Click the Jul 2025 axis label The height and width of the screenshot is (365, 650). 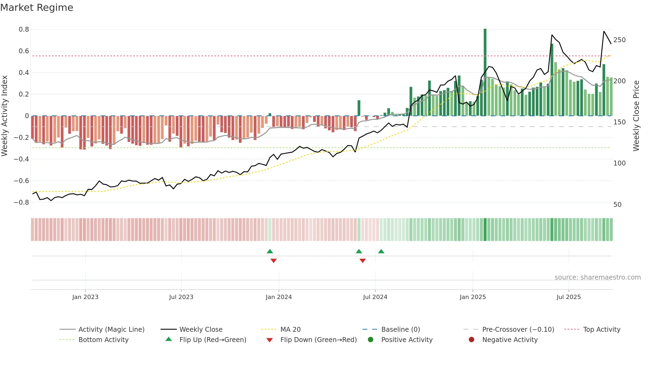(569, 297)
